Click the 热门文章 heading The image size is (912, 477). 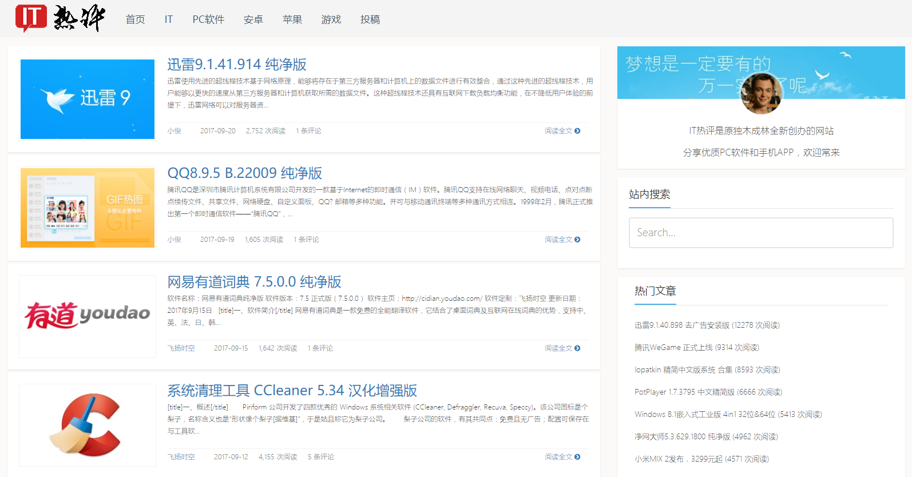click(655, 291)
